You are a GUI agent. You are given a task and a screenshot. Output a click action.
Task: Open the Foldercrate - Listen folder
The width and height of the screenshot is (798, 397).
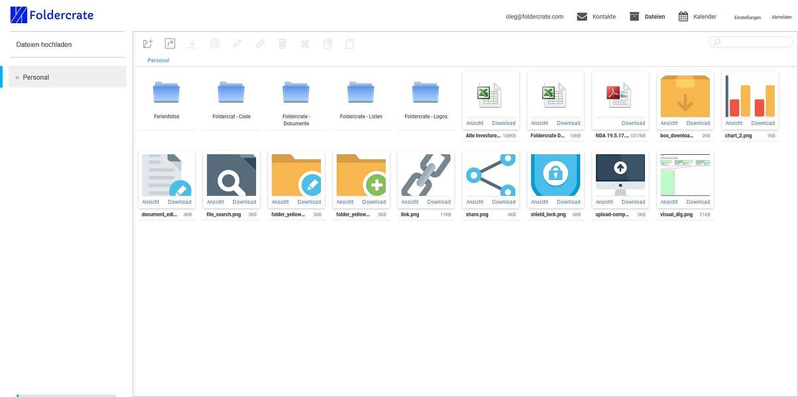[361, 93]
